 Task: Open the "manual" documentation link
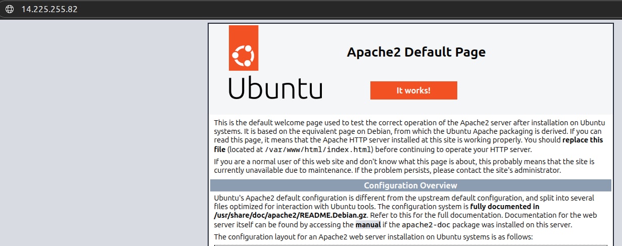[368, 225]
